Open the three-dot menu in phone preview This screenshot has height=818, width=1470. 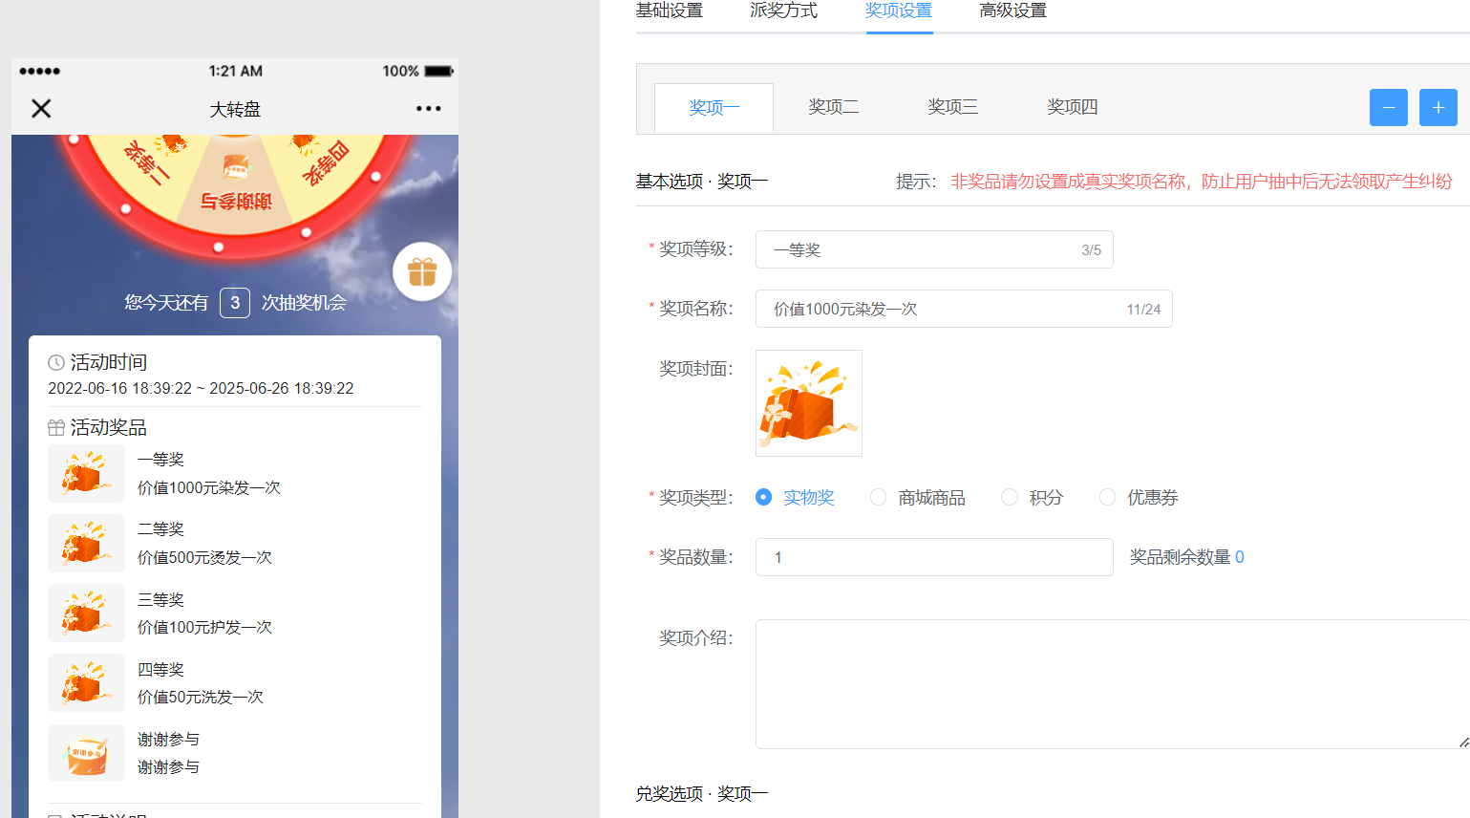tap(429, 108)
